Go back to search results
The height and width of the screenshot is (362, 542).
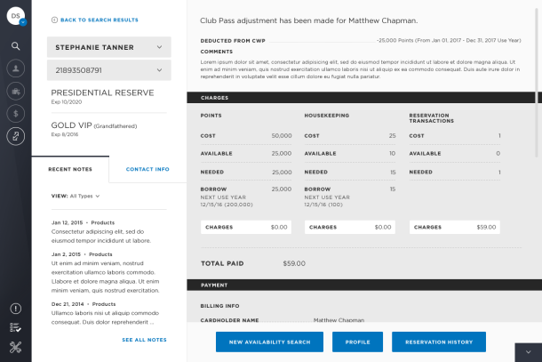[x=100, y=20]
